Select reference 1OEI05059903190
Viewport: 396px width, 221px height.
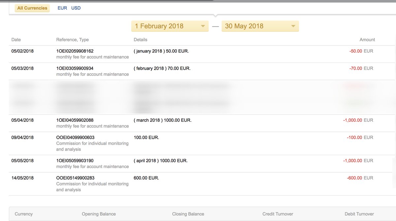pyautogui.click(x=75, y=160)
